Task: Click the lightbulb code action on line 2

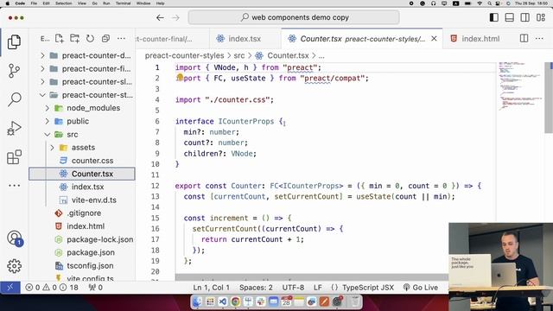Action: (x=180, y=77)
